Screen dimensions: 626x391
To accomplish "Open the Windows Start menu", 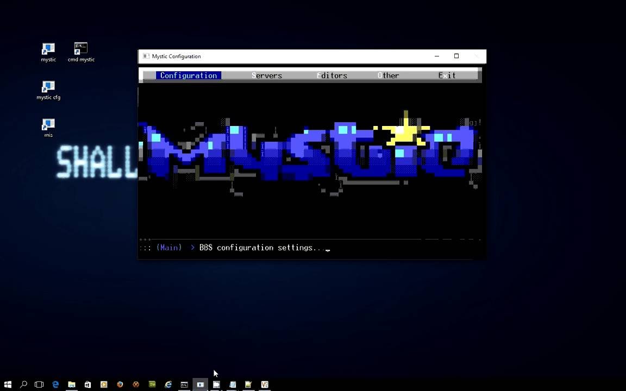I will [8, 384].
